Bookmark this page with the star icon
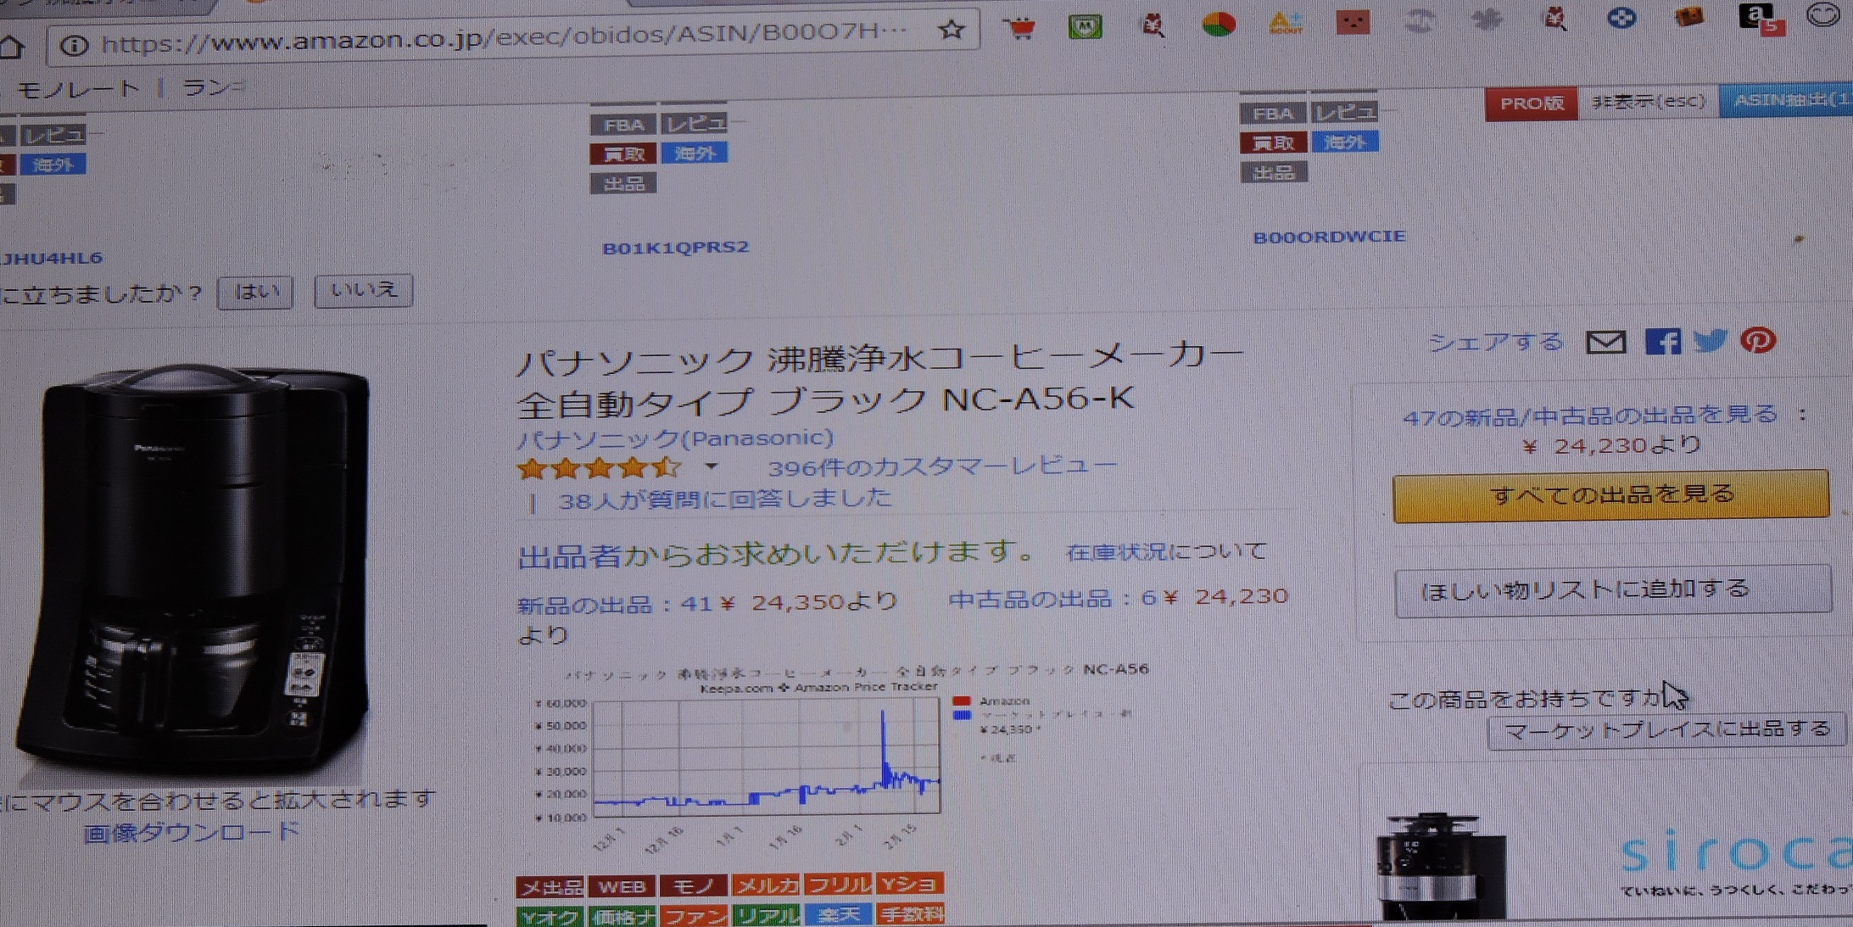This screenshot has width=1853, height=927. click(x=952, y=30)
